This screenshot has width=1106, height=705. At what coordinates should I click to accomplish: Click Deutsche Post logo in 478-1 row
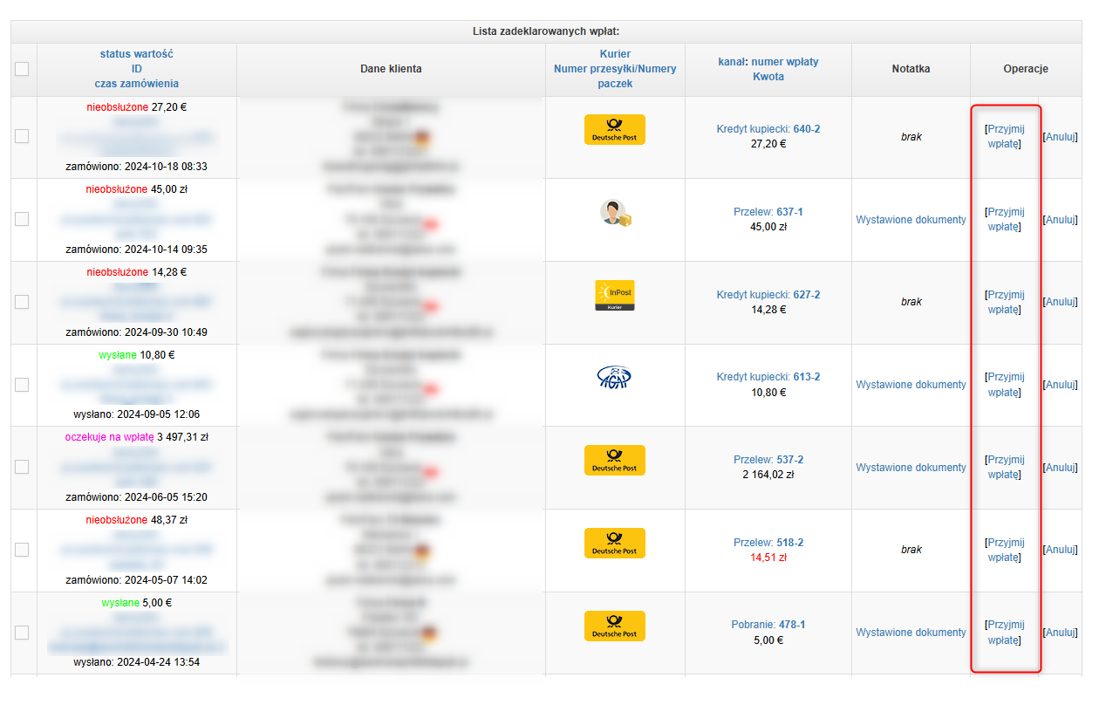(x=614, y=626)
